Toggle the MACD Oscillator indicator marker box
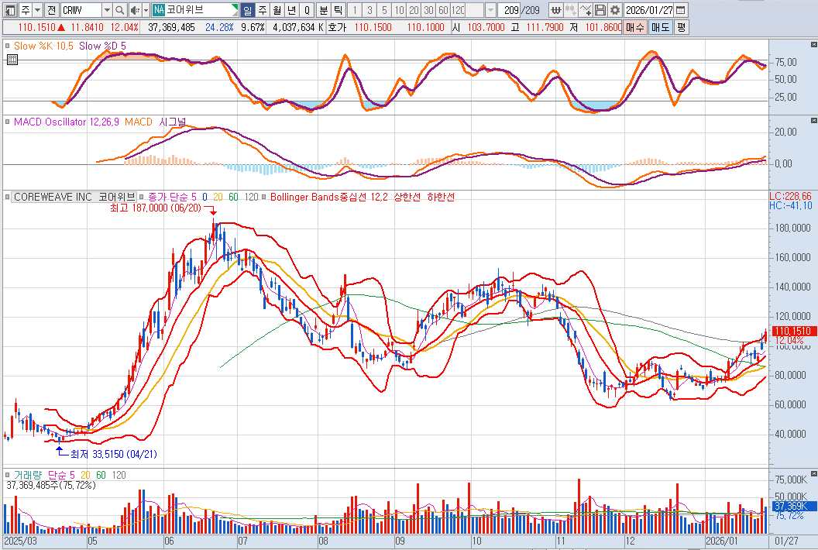The height and width of the screenshot is (550, 818). tap(8, 122)
